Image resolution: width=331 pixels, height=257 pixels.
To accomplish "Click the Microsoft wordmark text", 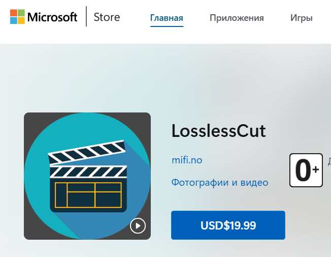I will 52,17.
